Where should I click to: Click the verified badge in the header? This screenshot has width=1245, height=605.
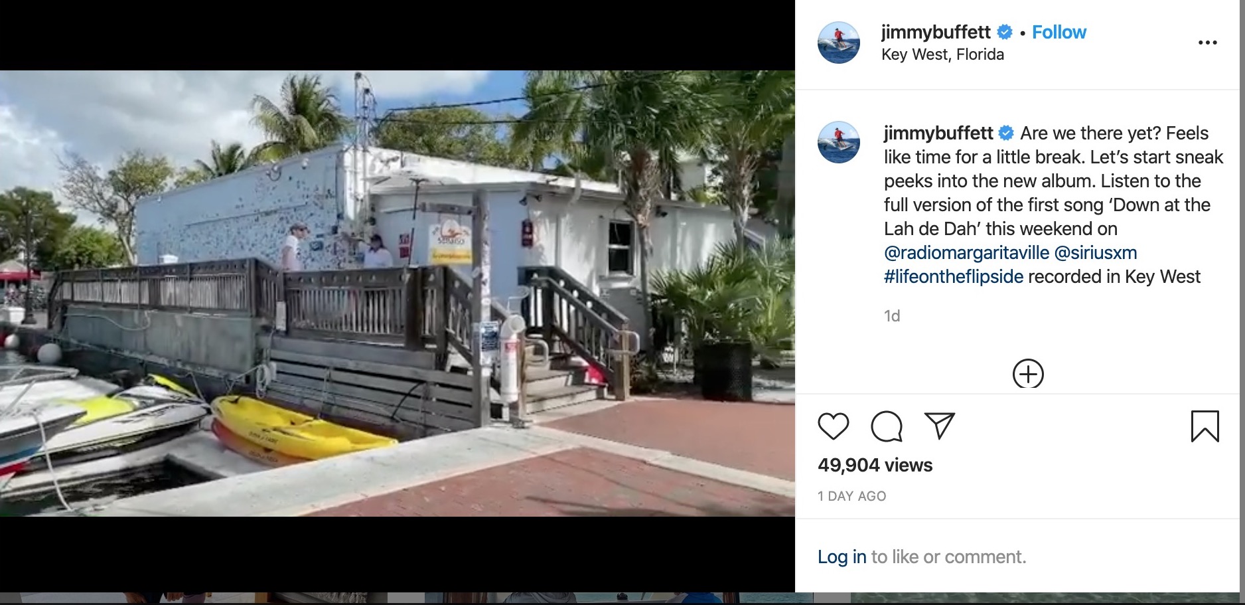point(1005,32)
